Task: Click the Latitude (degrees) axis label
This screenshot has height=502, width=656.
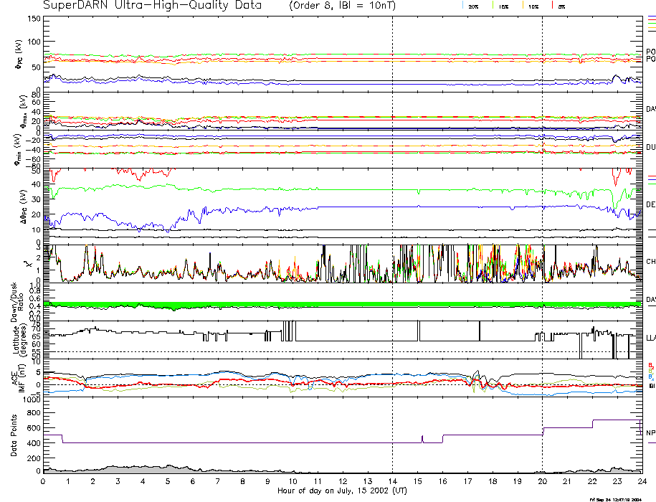Action: [18, 339]
